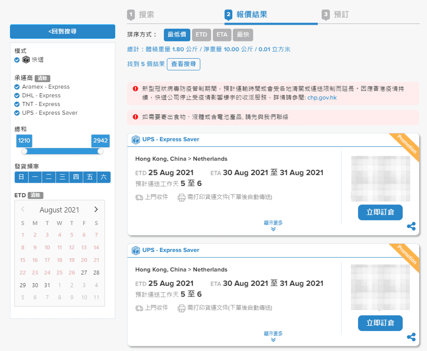The height and width of the screenshot is (351, 427).
Task: Expand 顯示更多 on second UPS quote
Action: [273, 336]
